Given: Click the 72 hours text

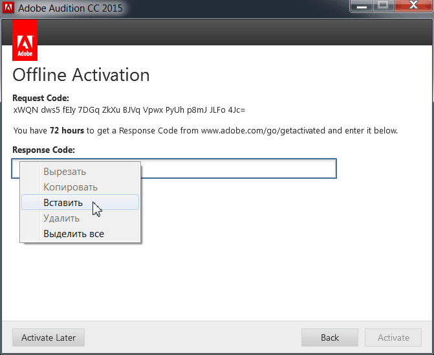Looking at the screenshot, I should pyautogui.click(x=67, y=130).
